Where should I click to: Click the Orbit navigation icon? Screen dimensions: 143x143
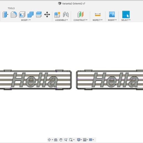[x=49, y=140]
